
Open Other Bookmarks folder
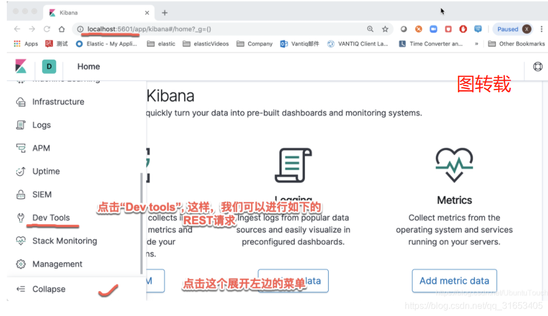[x=516, y=44]
